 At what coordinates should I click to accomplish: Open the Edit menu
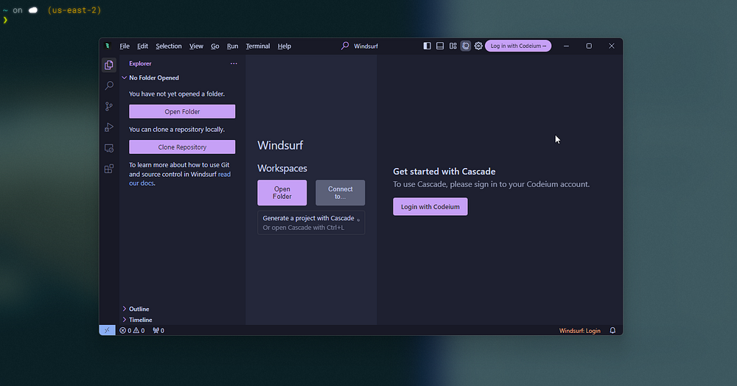point(142,46)
